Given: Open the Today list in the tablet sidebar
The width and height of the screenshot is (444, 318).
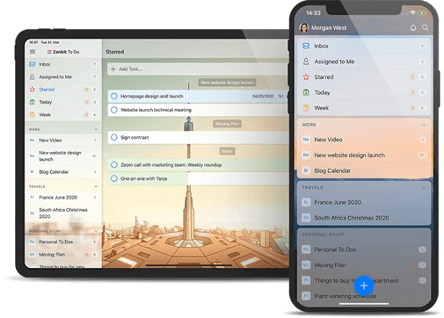Looking at the screenshot, I should click(x=63, y=102).
